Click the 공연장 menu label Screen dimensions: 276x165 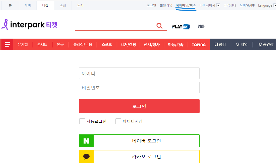coord(268,45)
